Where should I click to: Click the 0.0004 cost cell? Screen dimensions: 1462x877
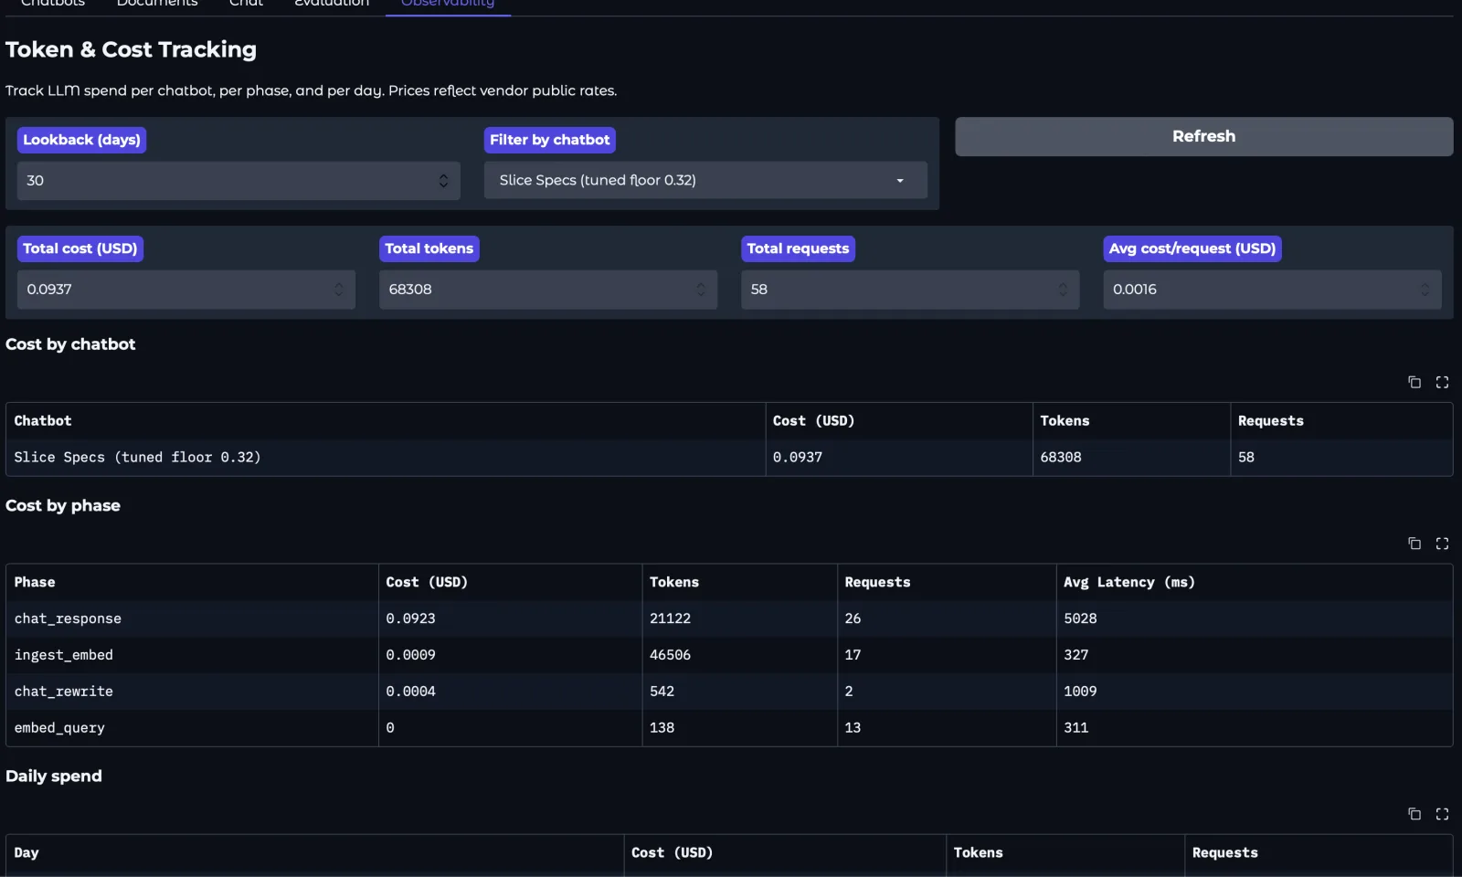[510, 692]
